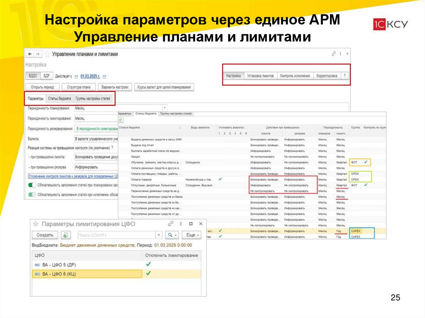Open the Еще menu
The height and width of the screenshot is (318, 425).
192,235
